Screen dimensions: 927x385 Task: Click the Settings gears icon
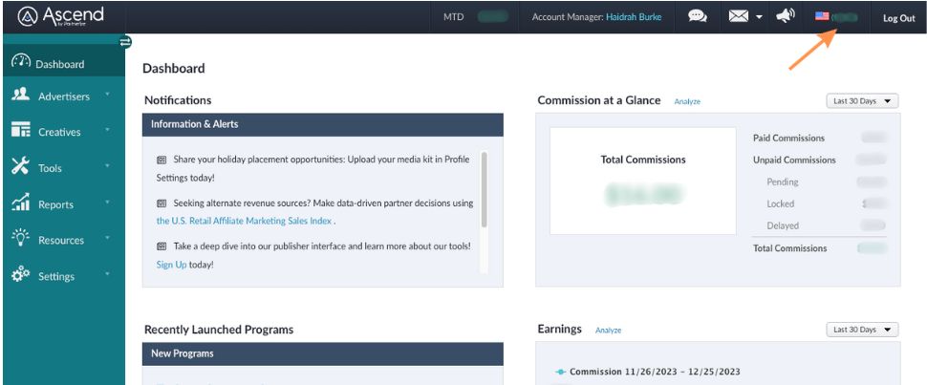tap(21, 275)
